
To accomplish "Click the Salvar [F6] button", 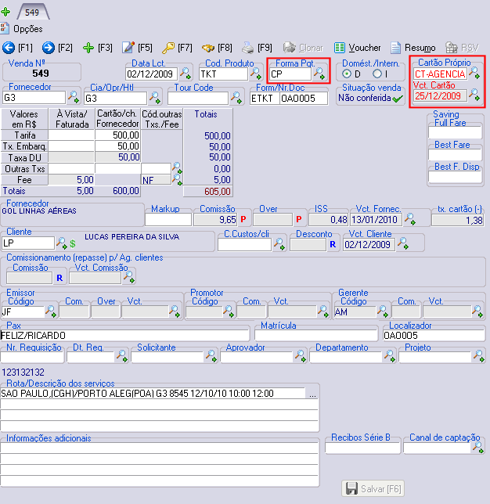I will coord(373,489).
